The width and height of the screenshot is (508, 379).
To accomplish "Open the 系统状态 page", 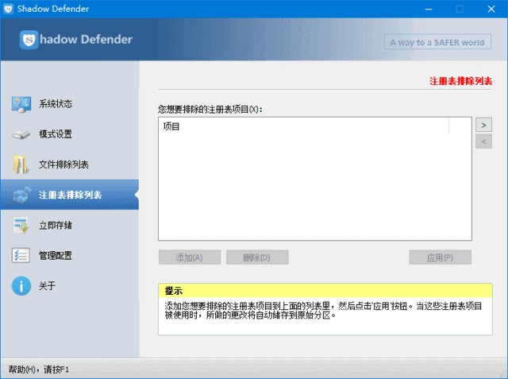I will click(56, 104).
